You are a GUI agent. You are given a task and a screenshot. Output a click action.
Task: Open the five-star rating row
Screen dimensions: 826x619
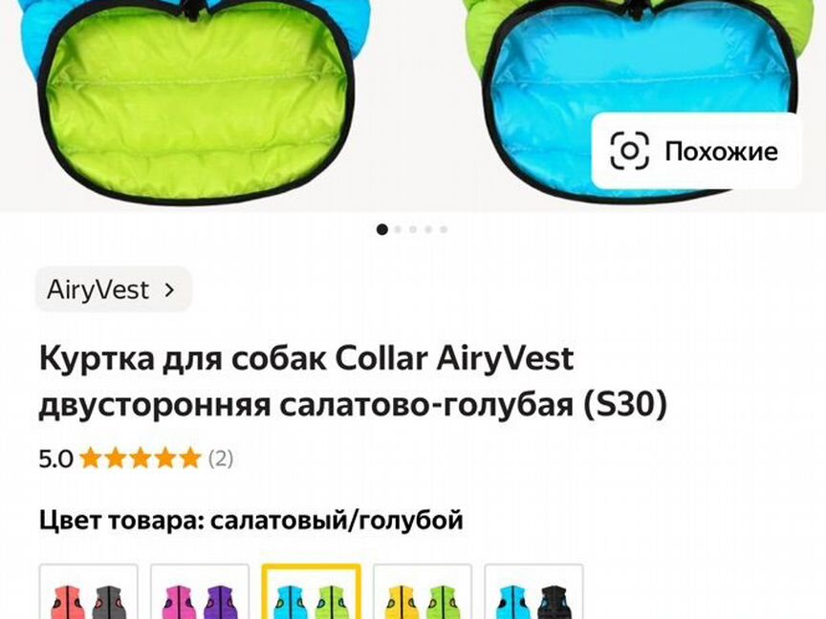pos(136,459)
